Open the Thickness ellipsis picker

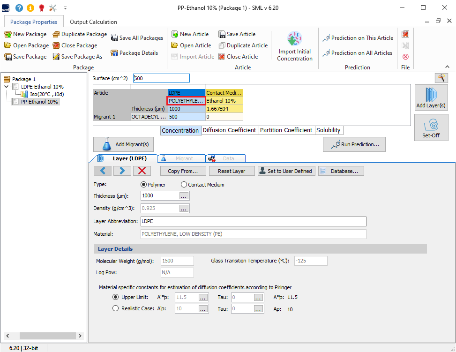[184, 196]
